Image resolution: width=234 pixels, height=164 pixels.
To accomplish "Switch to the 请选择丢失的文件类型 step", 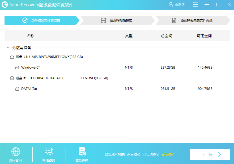I will 192,20.
